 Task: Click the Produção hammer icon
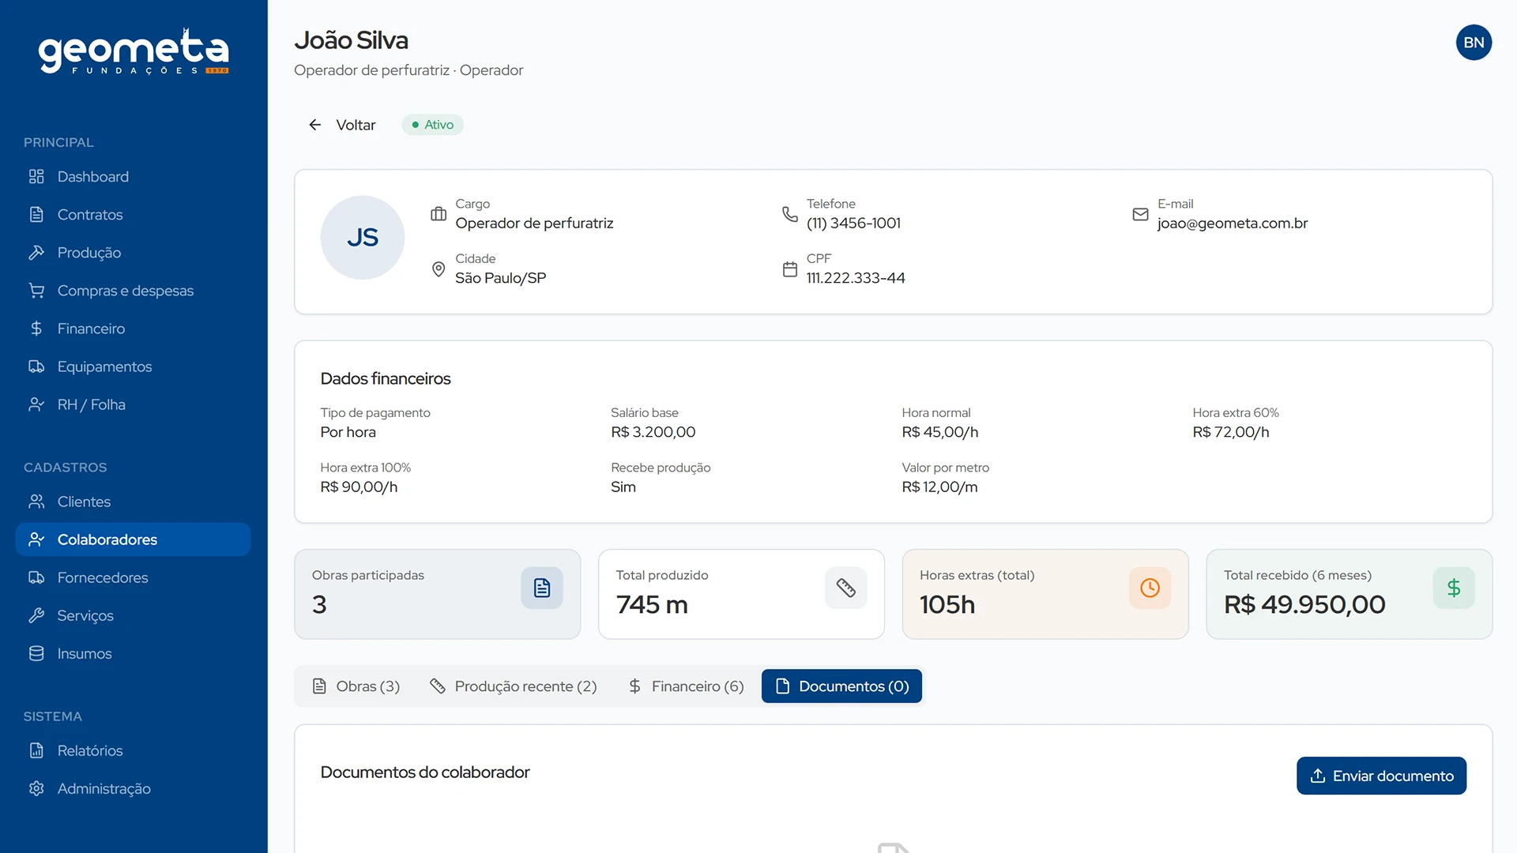[36, 253]
